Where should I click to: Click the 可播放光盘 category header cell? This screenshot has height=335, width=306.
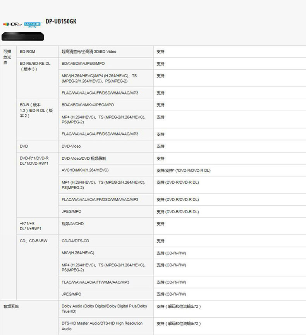click(8, 57)
